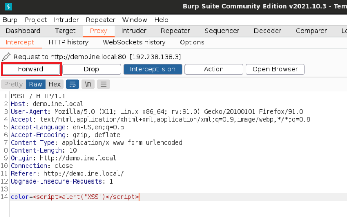
Task: Open the Intruder menu in menu bar
Action: click(x=66, y=20)
